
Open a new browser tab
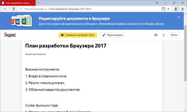tap(38, 3)
